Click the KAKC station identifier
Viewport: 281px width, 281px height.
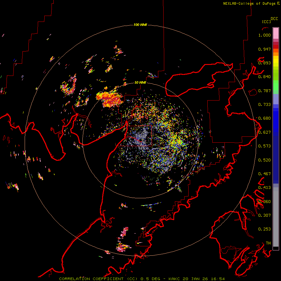174,279
